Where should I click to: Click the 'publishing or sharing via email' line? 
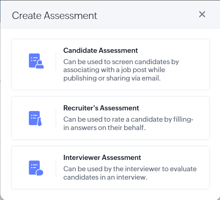[x=112, y=78]
